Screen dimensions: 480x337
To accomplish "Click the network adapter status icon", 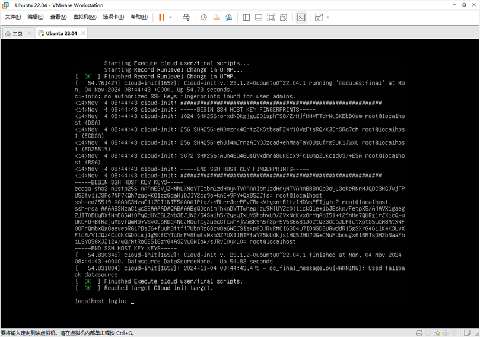I will point(437,333).
